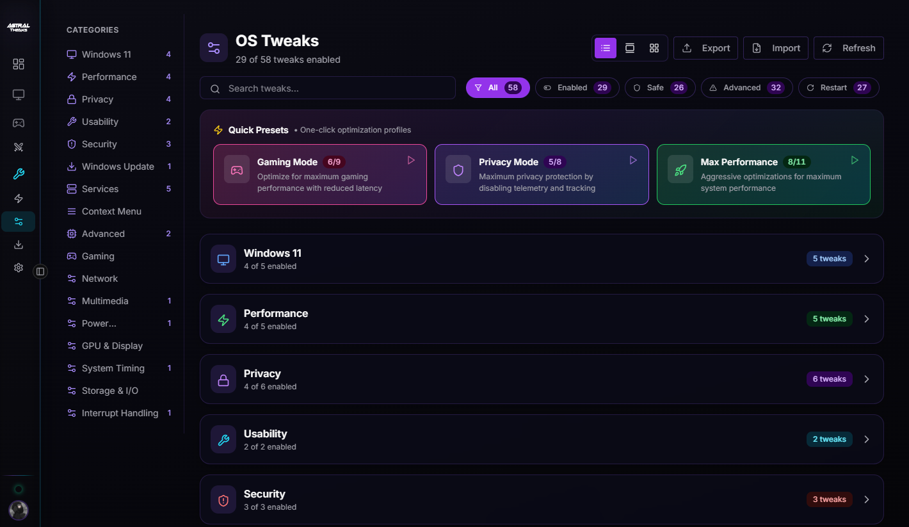Click the user avatar at bottom left
Image resolution: width=909 pixels, height=527 pixels.
pos(19,510)
